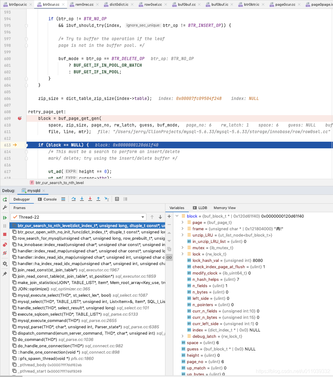Close the btr0cur.cc tab
This screenshot has width=333, height=377.
(63, 4)
